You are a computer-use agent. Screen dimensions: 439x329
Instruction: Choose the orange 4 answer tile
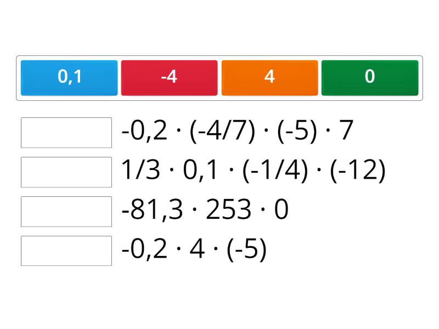[x=269, y=77]
